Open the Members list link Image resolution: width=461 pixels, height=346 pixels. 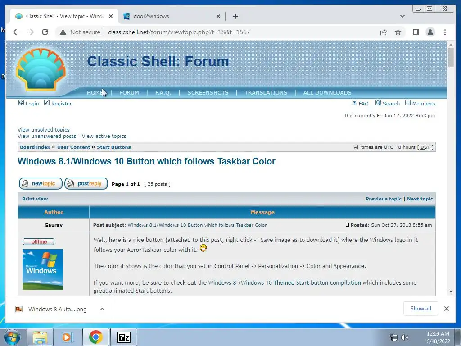[x=423, y=104]
